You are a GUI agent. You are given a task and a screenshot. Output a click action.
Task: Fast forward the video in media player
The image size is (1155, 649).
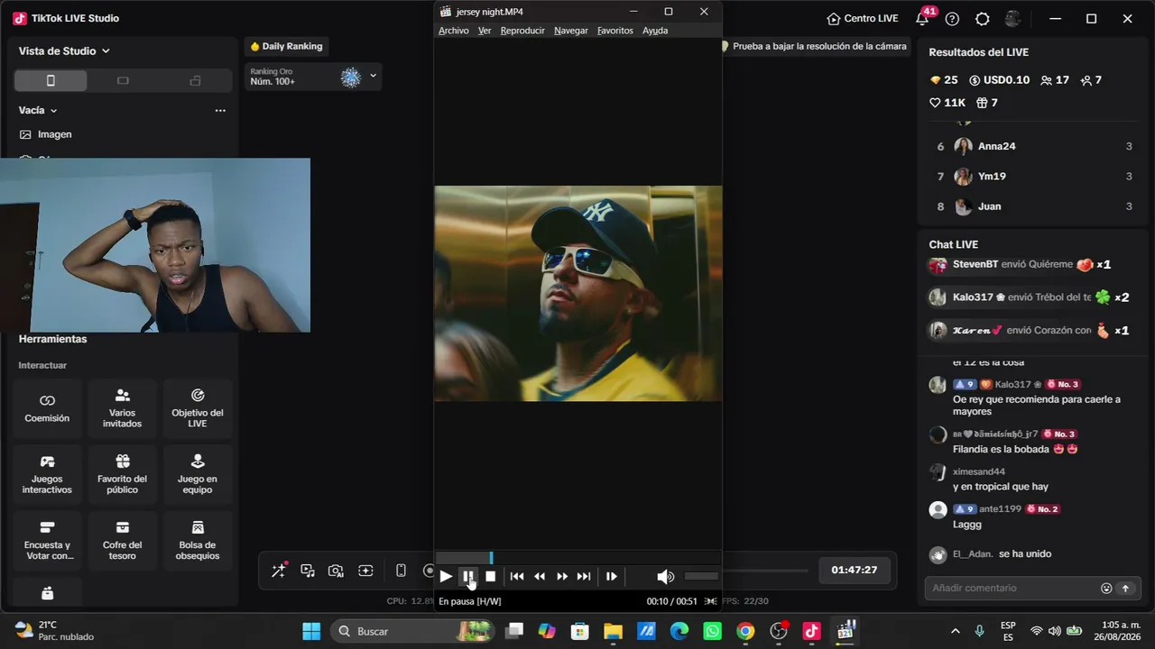tap(562, 576)
